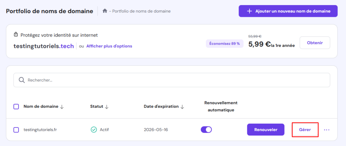346x146 pixels.
Task: Click the green Actif status checkmark icon
Action: tap(94, 130)
